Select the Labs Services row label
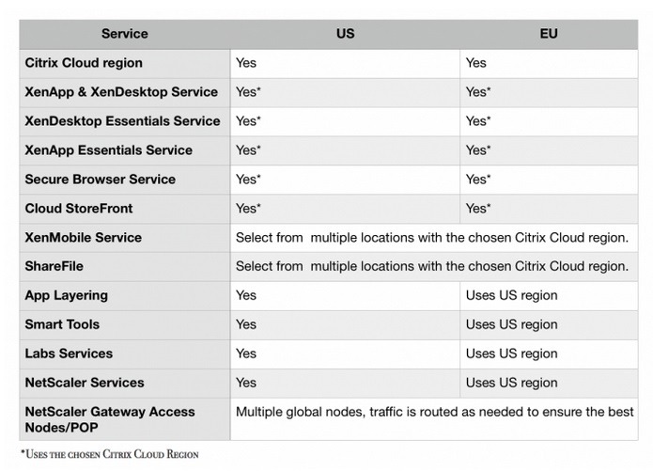Image resolution: width=653 pixels, height=471 pixels. tap(69, 353)
